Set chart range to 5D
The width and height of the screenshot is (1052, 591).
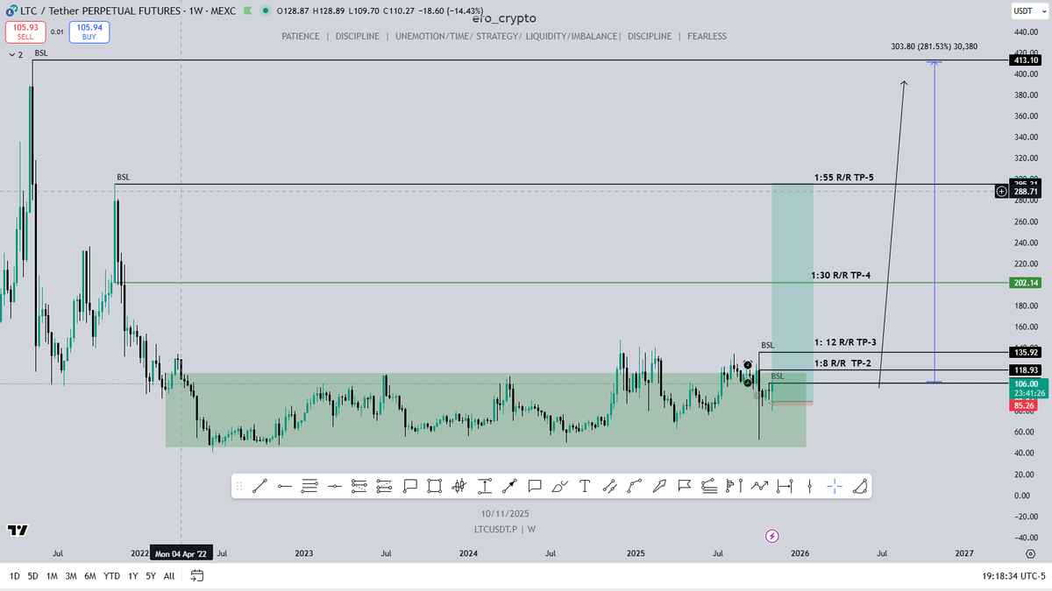click(x=33, y=576)
